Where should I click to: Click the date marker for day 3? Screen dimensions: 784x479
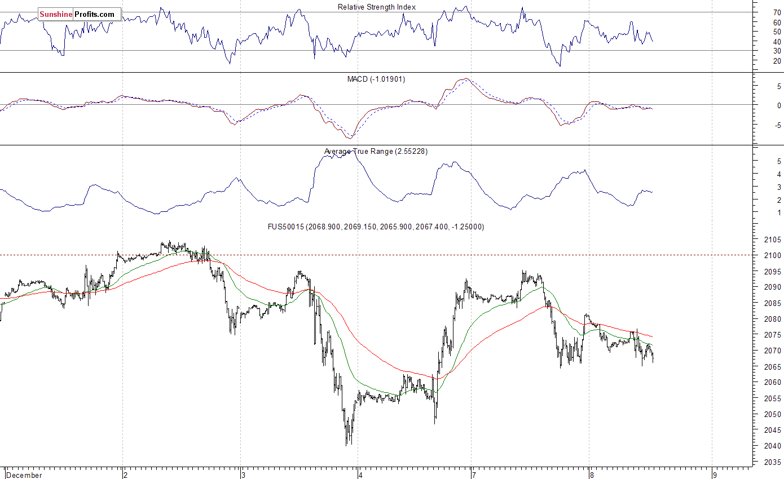(x=244, y=475)
